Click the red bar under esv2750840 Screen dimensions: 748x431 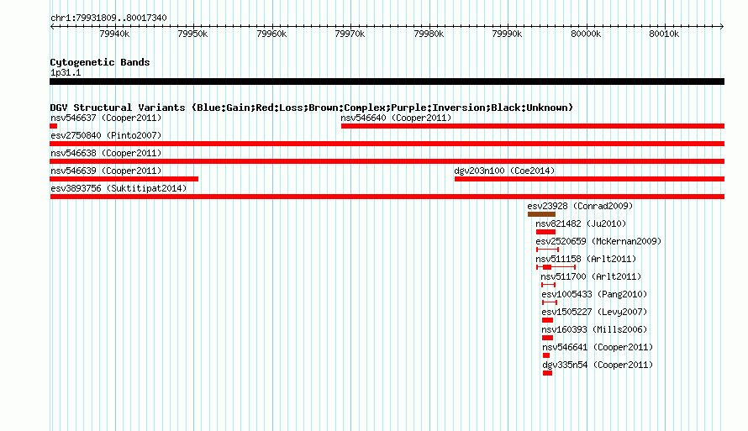(387, 144)
